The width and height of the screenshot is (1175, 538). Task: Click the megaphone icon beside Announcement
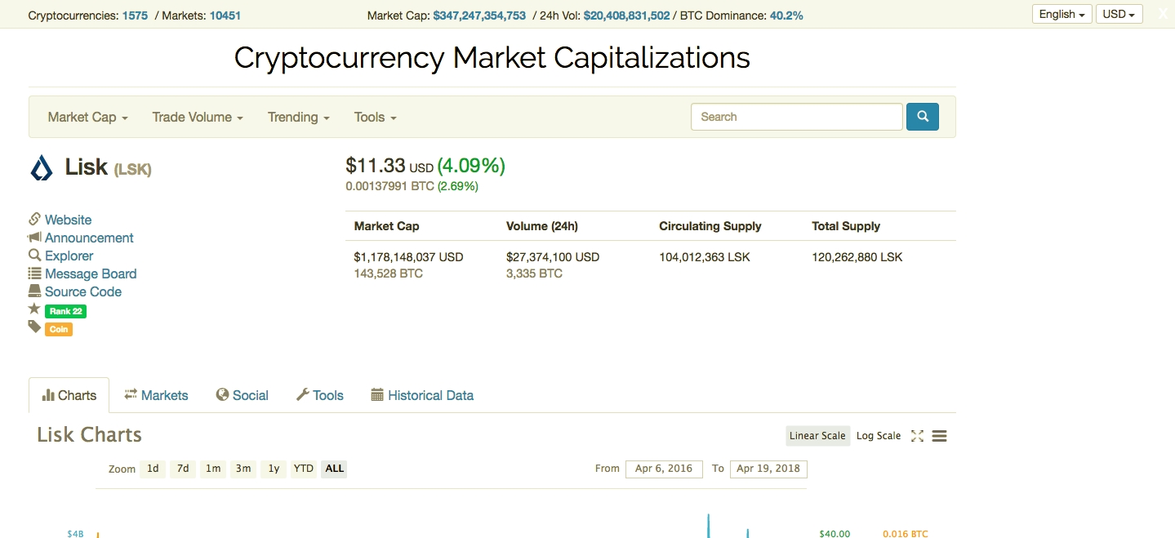point(34,237)
